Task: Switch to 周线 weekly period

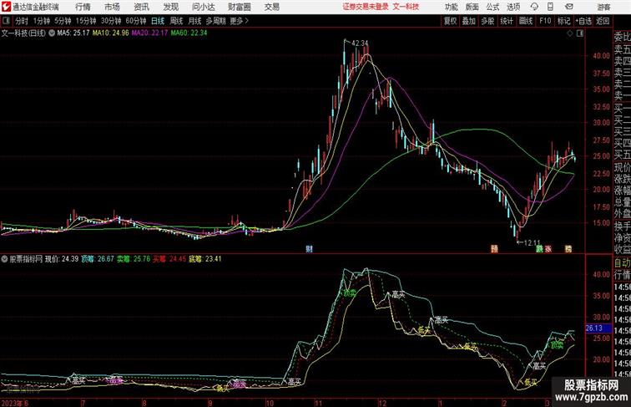Action: click(x=176, y=21)
